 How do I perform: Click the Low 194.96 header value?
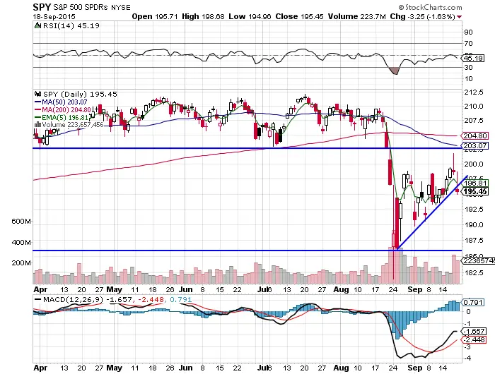click(x=250, y=16)
